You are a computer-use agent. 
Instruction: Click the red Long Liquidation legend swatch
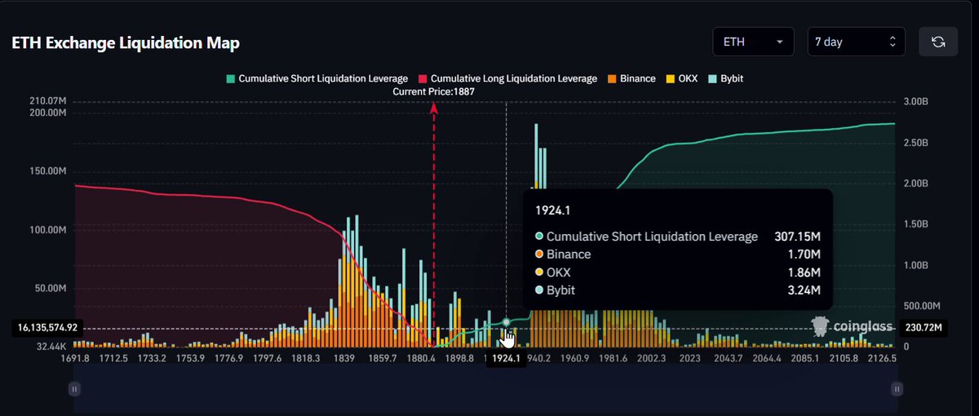coord(422,79)
